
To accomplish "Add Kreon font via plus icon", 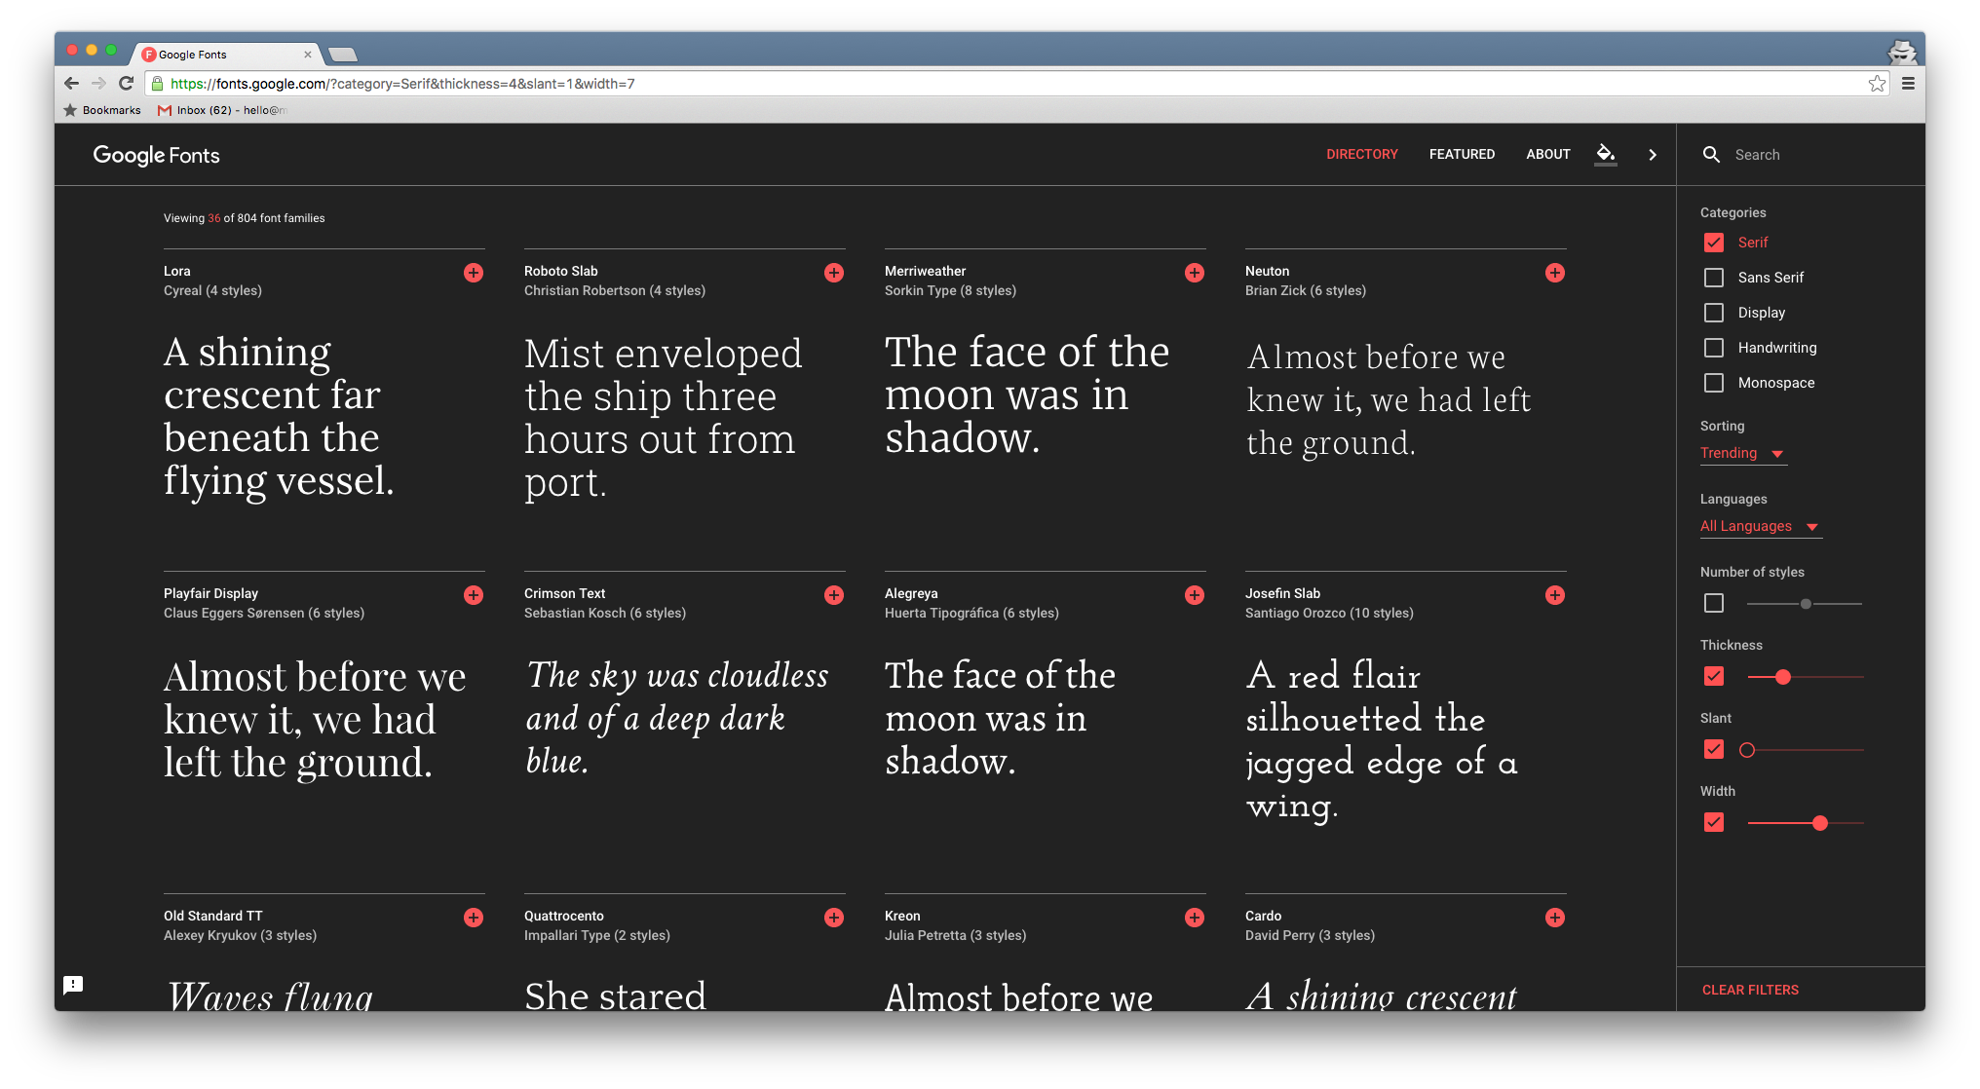I will tap(1195, 918).
